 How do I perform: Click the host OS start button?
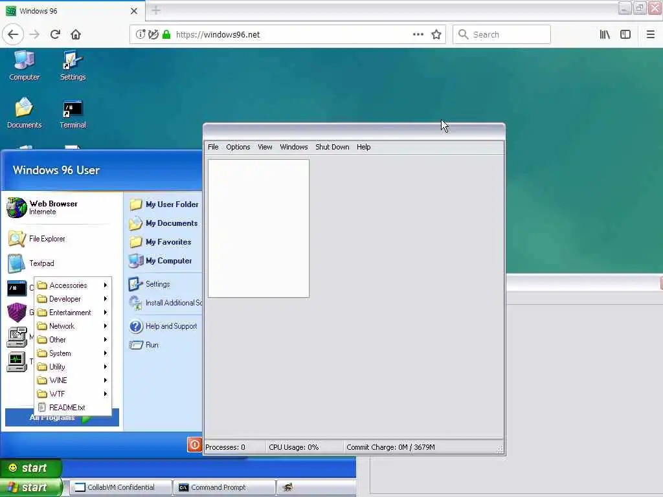coord(31,487)
